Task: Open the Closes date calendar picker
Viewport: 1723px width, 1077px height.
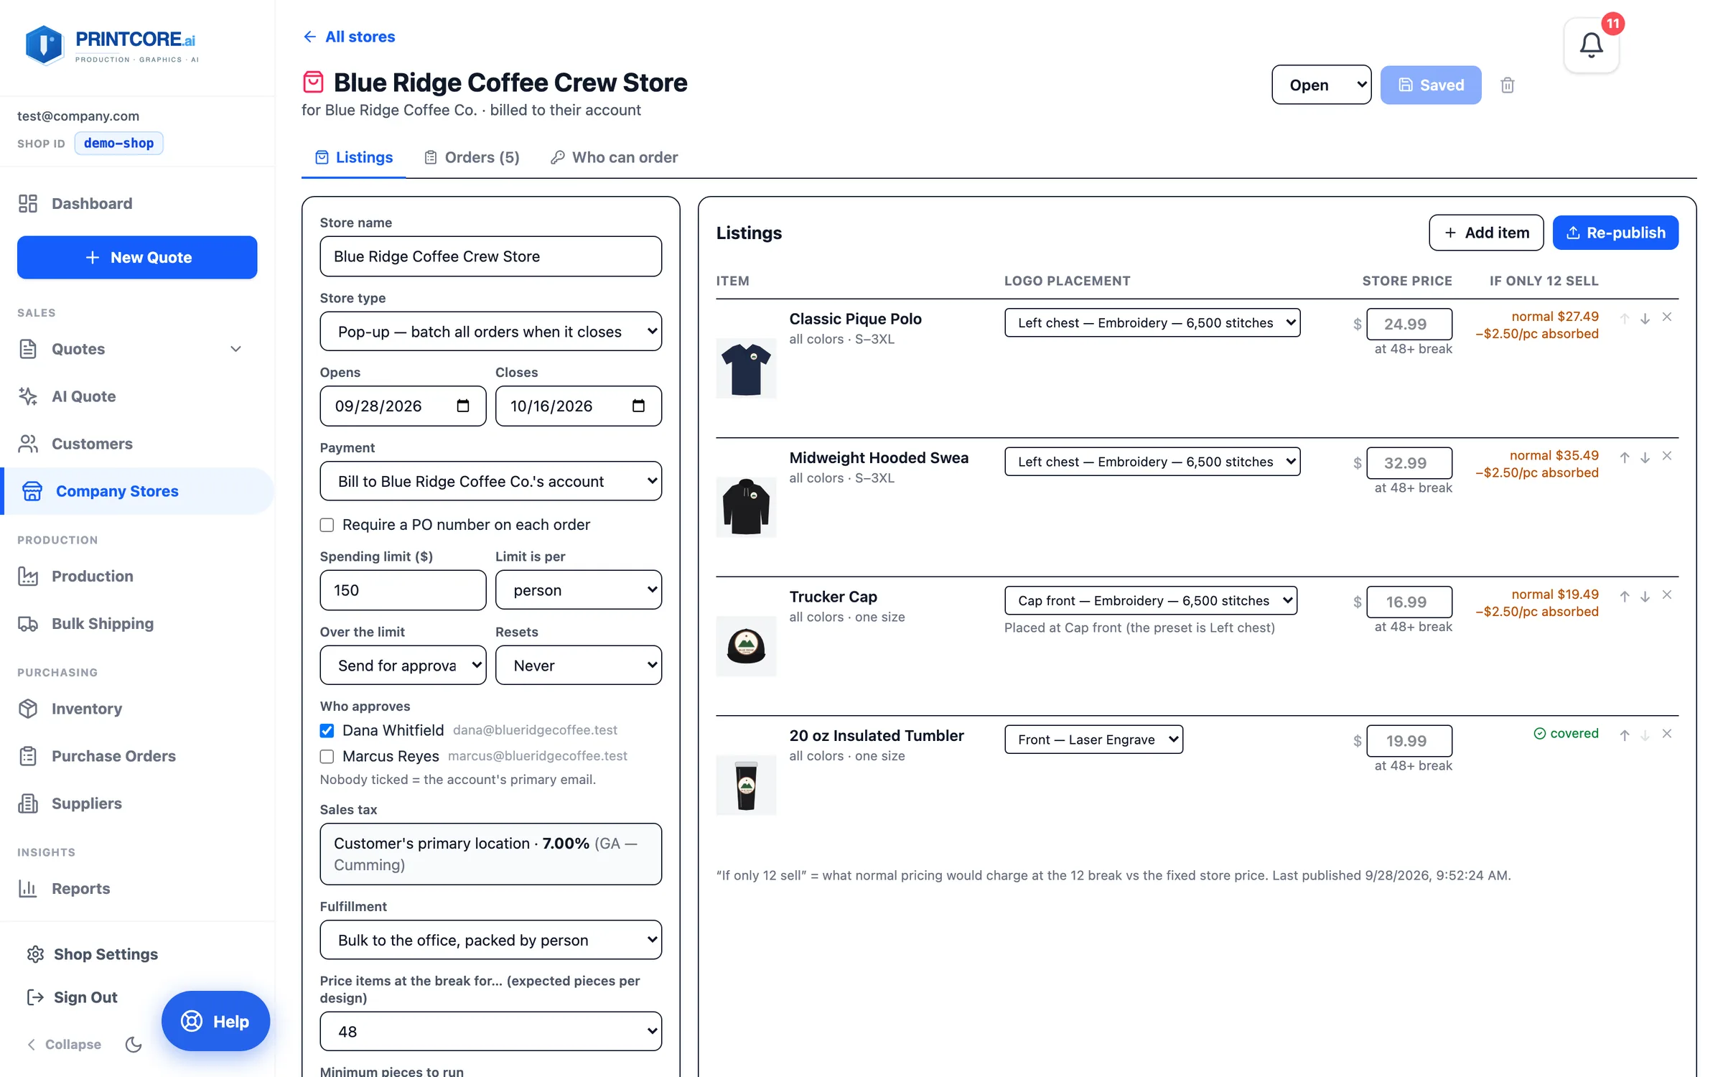Action: pos(638,406)
